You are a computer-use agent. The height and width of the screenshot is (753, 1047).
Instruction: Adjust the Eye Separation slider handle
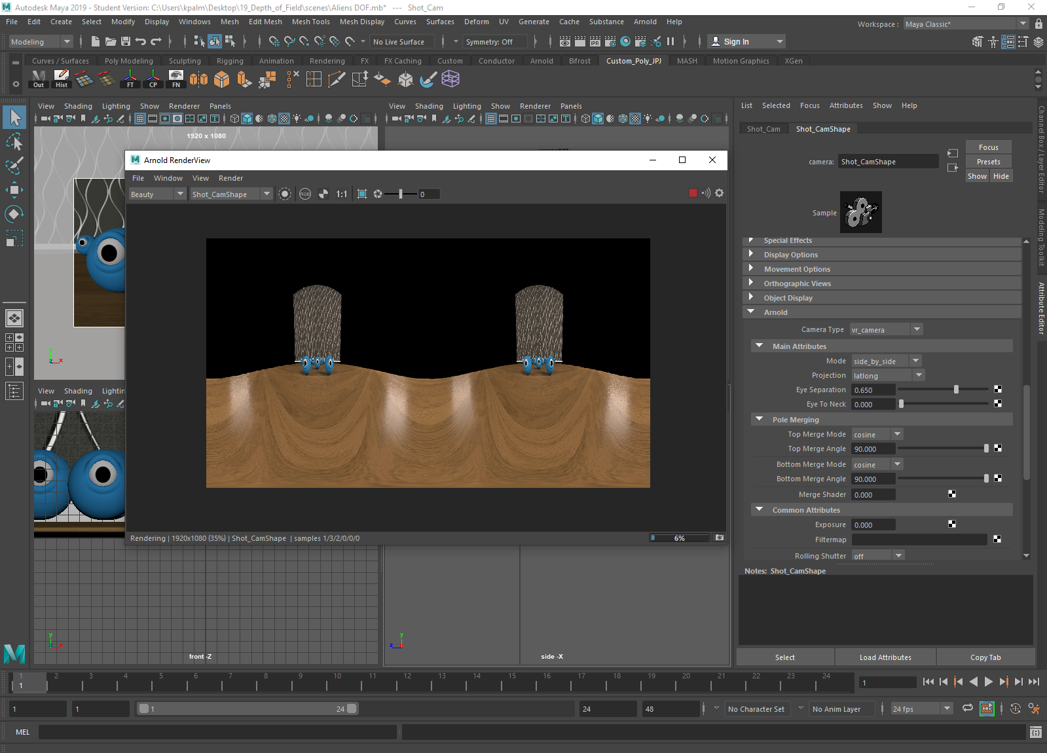(x=956, y=390)
